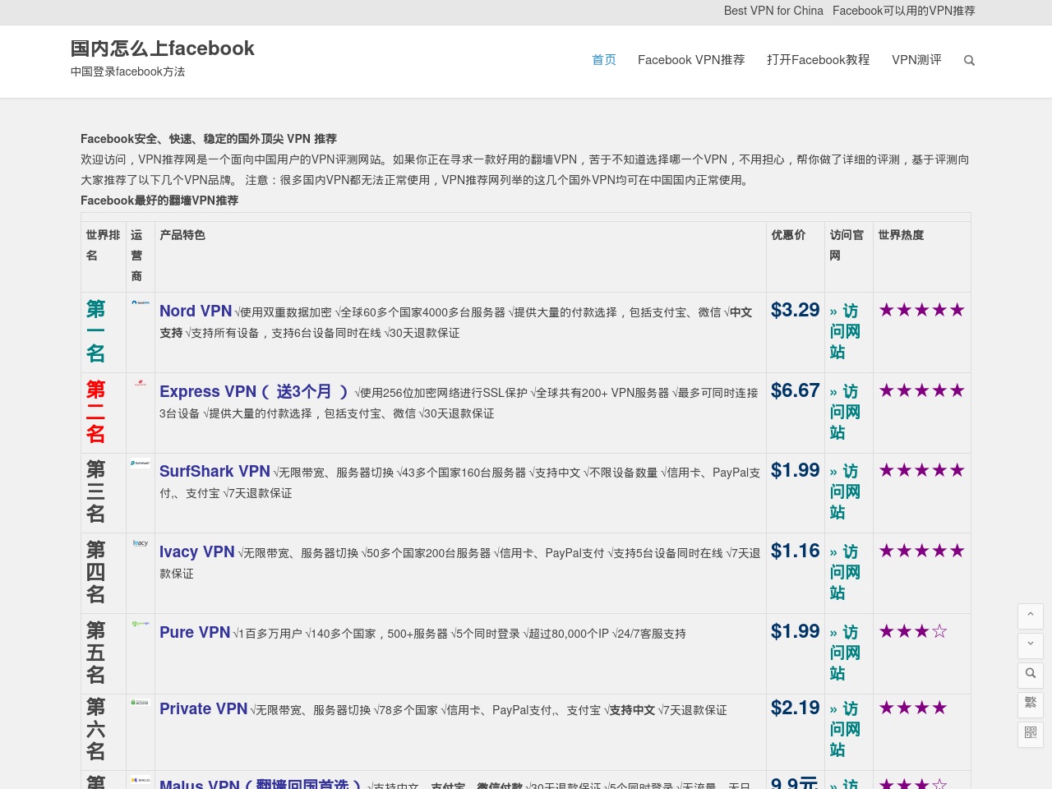Click the SurfShark provider logo
The image size is (1052, 789).
pyautogui.click(x=141, y=463)
